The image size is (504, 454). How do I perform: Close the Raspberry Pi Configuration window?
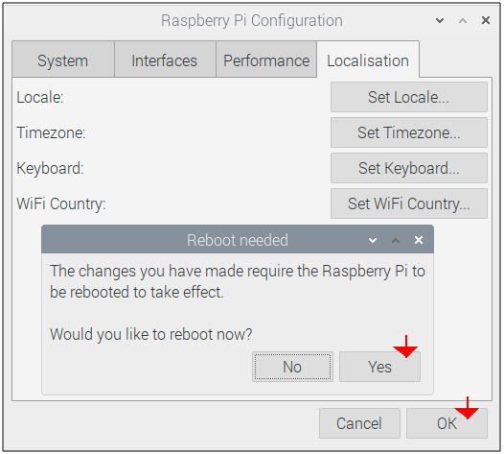tap(486, 20)
